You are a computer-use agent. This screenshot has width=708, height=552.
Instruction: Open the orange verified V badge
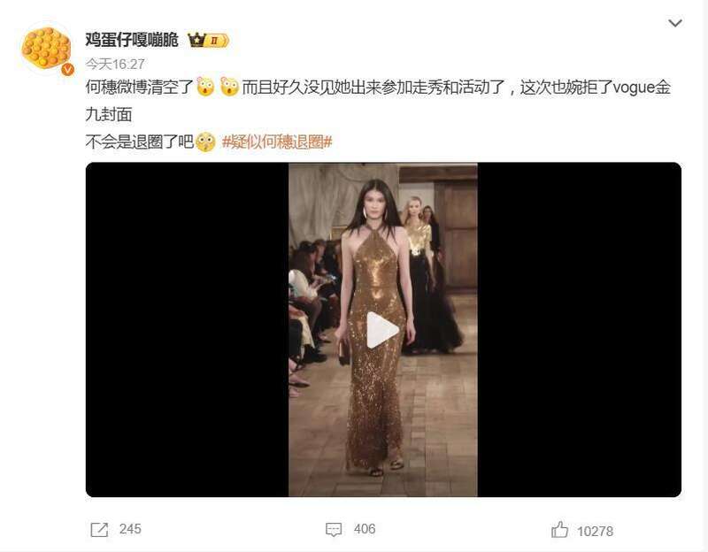(68, 69)
